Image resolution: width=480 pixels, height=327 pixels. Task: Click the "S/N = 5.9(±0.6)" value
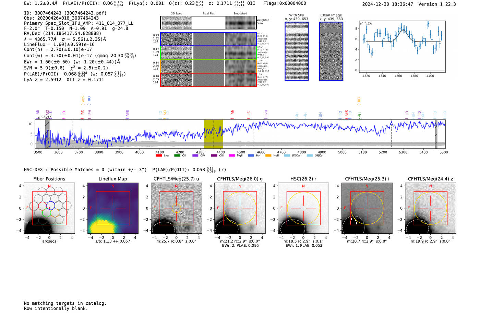click(44, 68)
